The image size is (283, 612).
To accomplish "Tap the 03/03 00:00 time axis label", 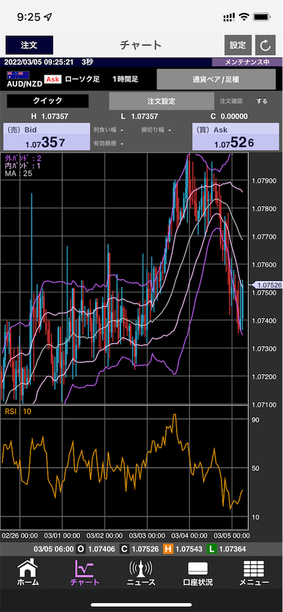I will [x=147, y=535].
